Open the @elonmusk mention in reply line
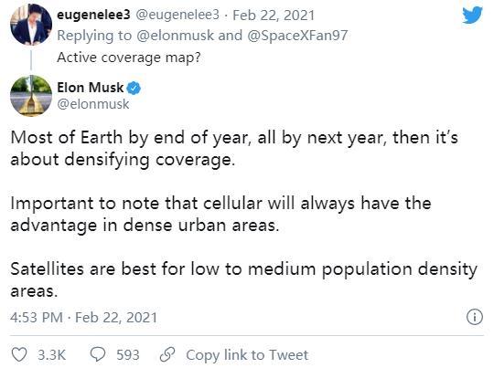Screen dimensions: 494x368 pyautogui.click(x=175, y=36)
